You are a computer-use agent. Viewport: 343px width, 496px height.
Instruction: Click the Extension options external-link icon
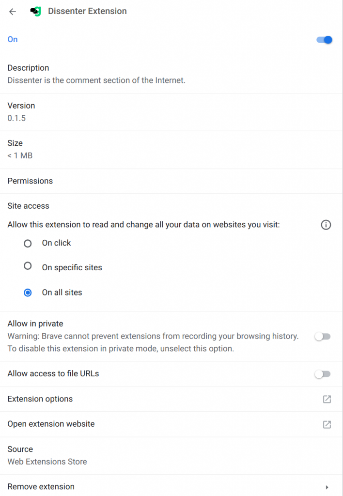[327, 399]
